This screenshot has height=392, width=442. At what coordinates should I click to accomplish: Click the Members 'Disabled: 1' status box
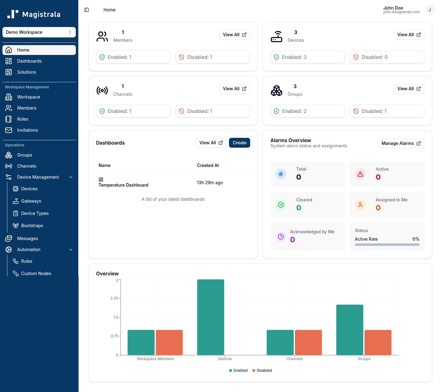[213, 57]
